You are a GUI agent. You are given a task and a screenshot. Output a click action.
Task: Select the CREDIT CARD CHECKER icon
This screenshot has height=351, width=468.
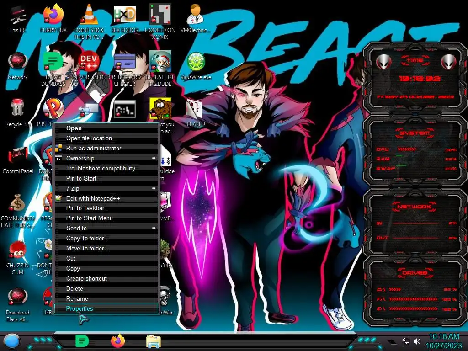125,69
